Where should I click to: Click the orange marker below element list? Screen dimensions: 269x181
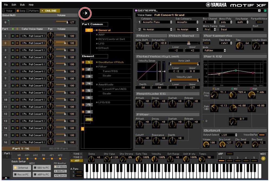[x=83, y=129]
